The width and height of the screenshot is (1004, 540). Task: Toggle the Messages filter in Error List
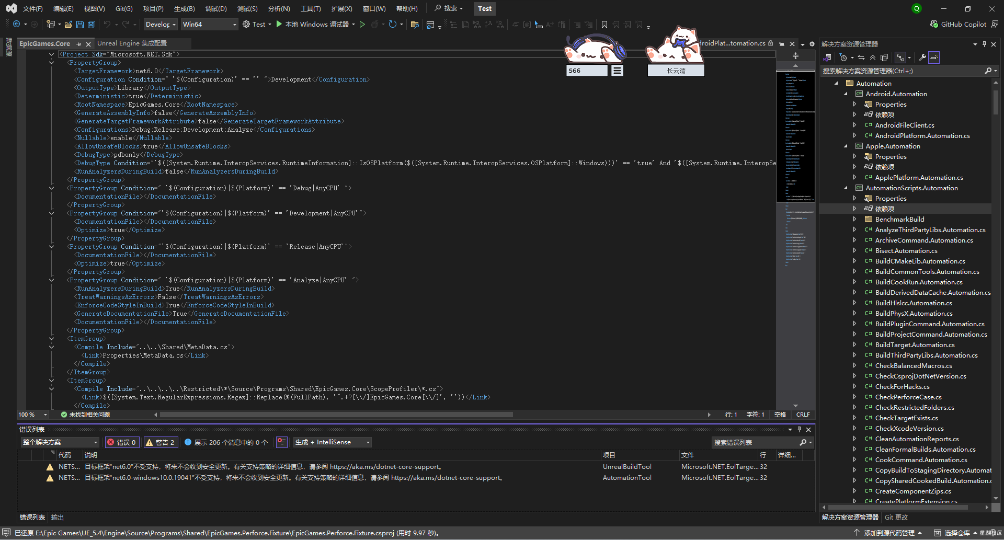tap(226, 442)
